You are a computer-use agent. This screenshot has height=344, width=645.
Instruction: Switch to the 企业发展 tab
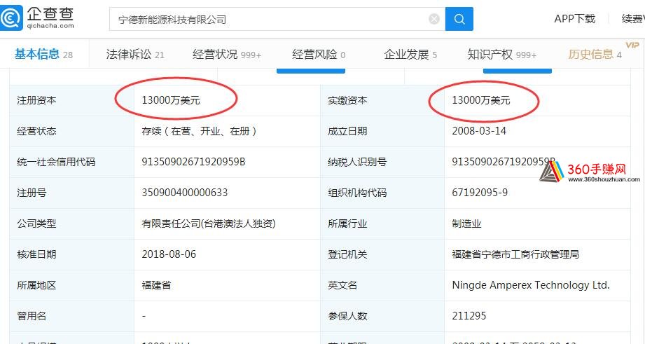coord(410,55)
